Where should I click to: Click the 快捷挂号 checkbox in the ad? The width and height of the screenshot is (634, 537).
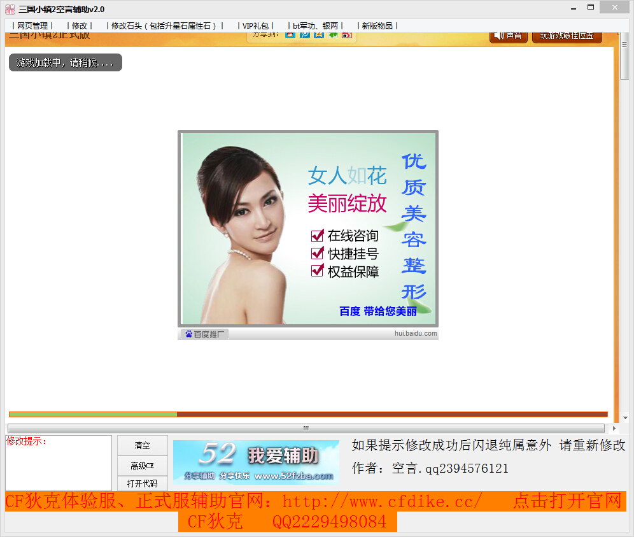tap(318, 253)
